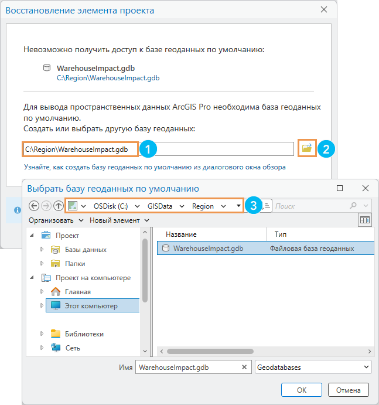Select the Базы данных folder icon
Viewport: 379px width, 405px height.
[x=56, y=249]
